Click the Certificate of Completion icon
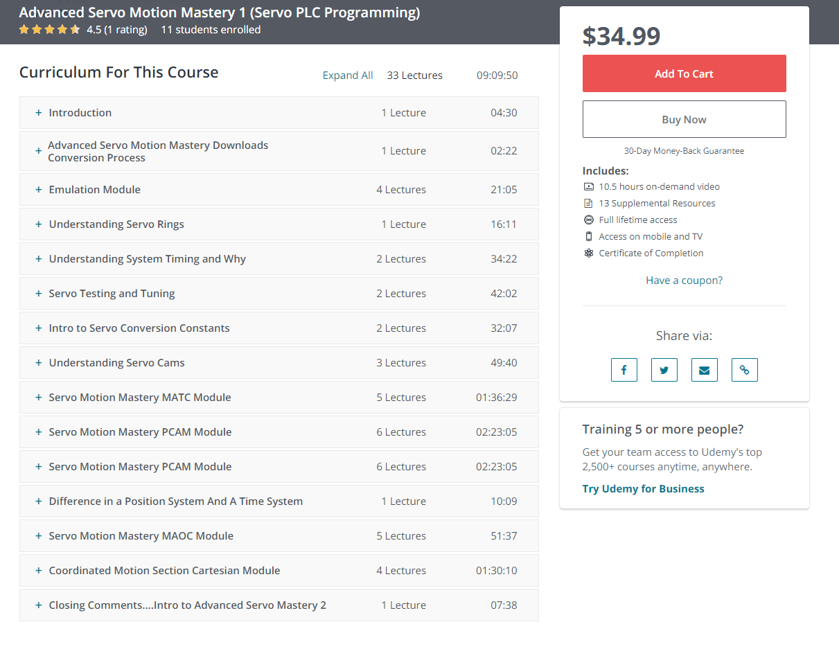The image size is (839, 649). click(588, 253)
